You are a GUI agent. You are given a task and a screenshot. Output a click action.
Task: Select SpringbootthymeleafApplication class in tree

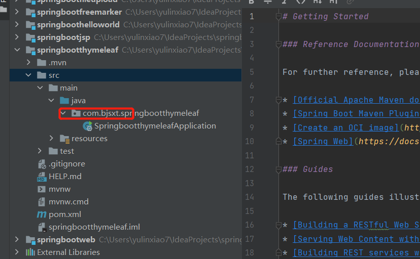(155, 126)
